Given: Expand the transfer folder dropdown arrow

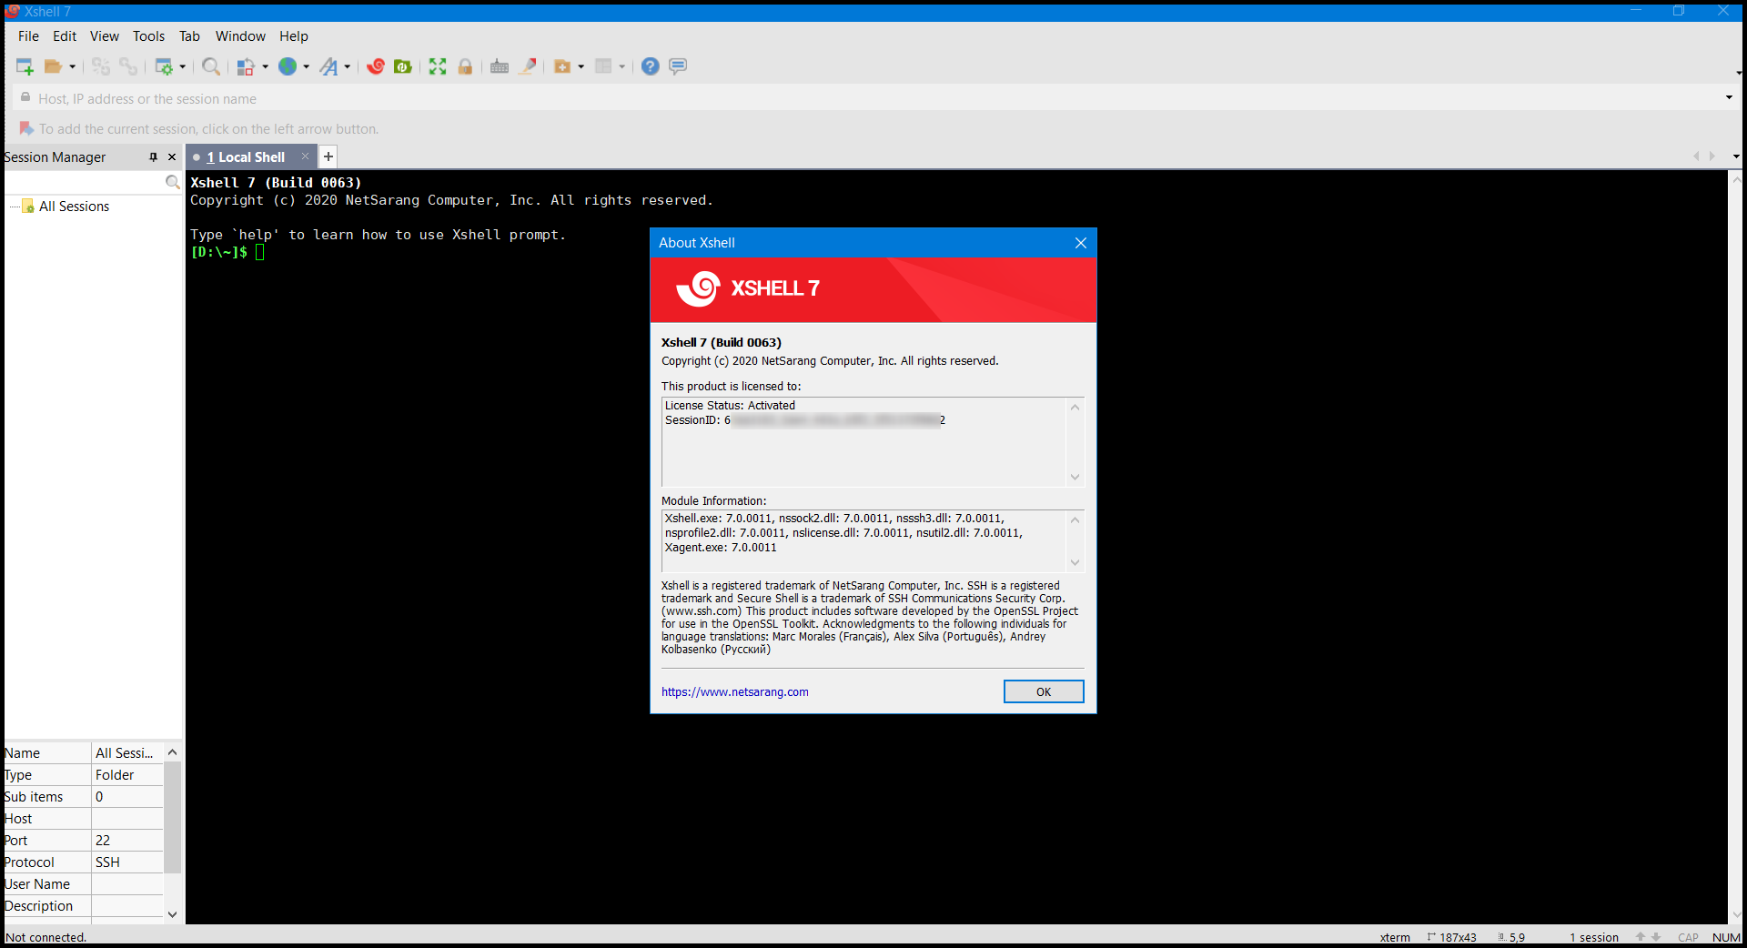Looking at the screenshot, I should pyautogui.click(x=581, y=66).
